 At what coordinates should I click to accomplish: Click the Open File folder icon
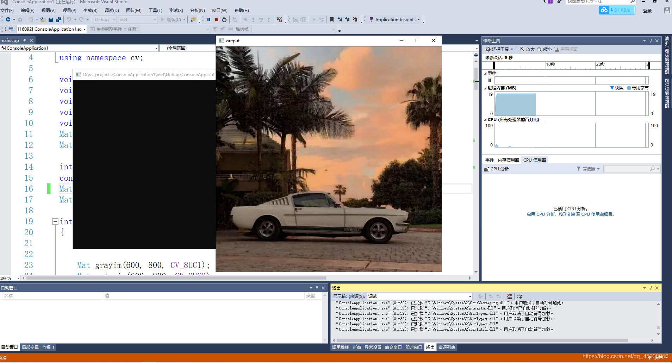pyautogui.click(x=43, y=20)
